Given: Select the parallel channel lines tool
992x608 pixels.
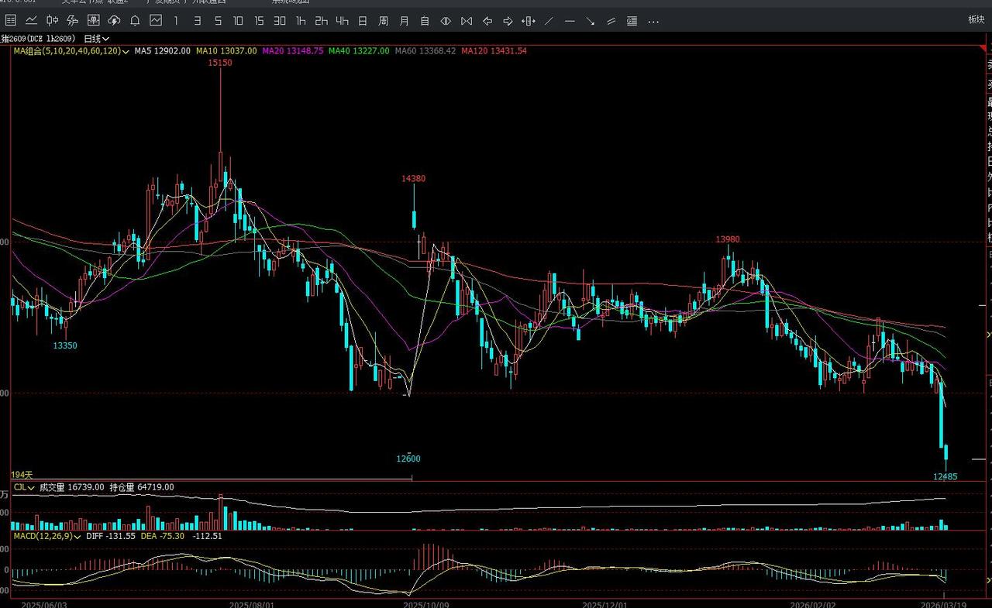Looking at the screenshot, I should (x=611, y=21).
